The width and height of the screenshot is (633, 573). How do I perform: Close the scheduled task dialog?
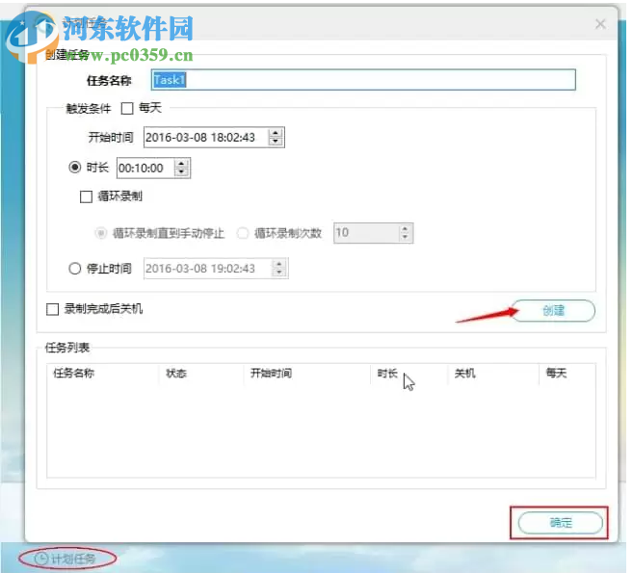coord(600,24)
